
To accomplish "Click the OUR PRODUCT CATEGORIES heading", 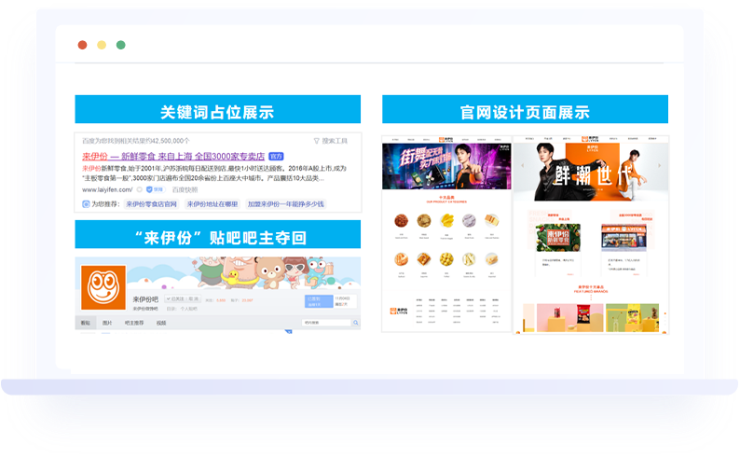I will coord(446,202).
